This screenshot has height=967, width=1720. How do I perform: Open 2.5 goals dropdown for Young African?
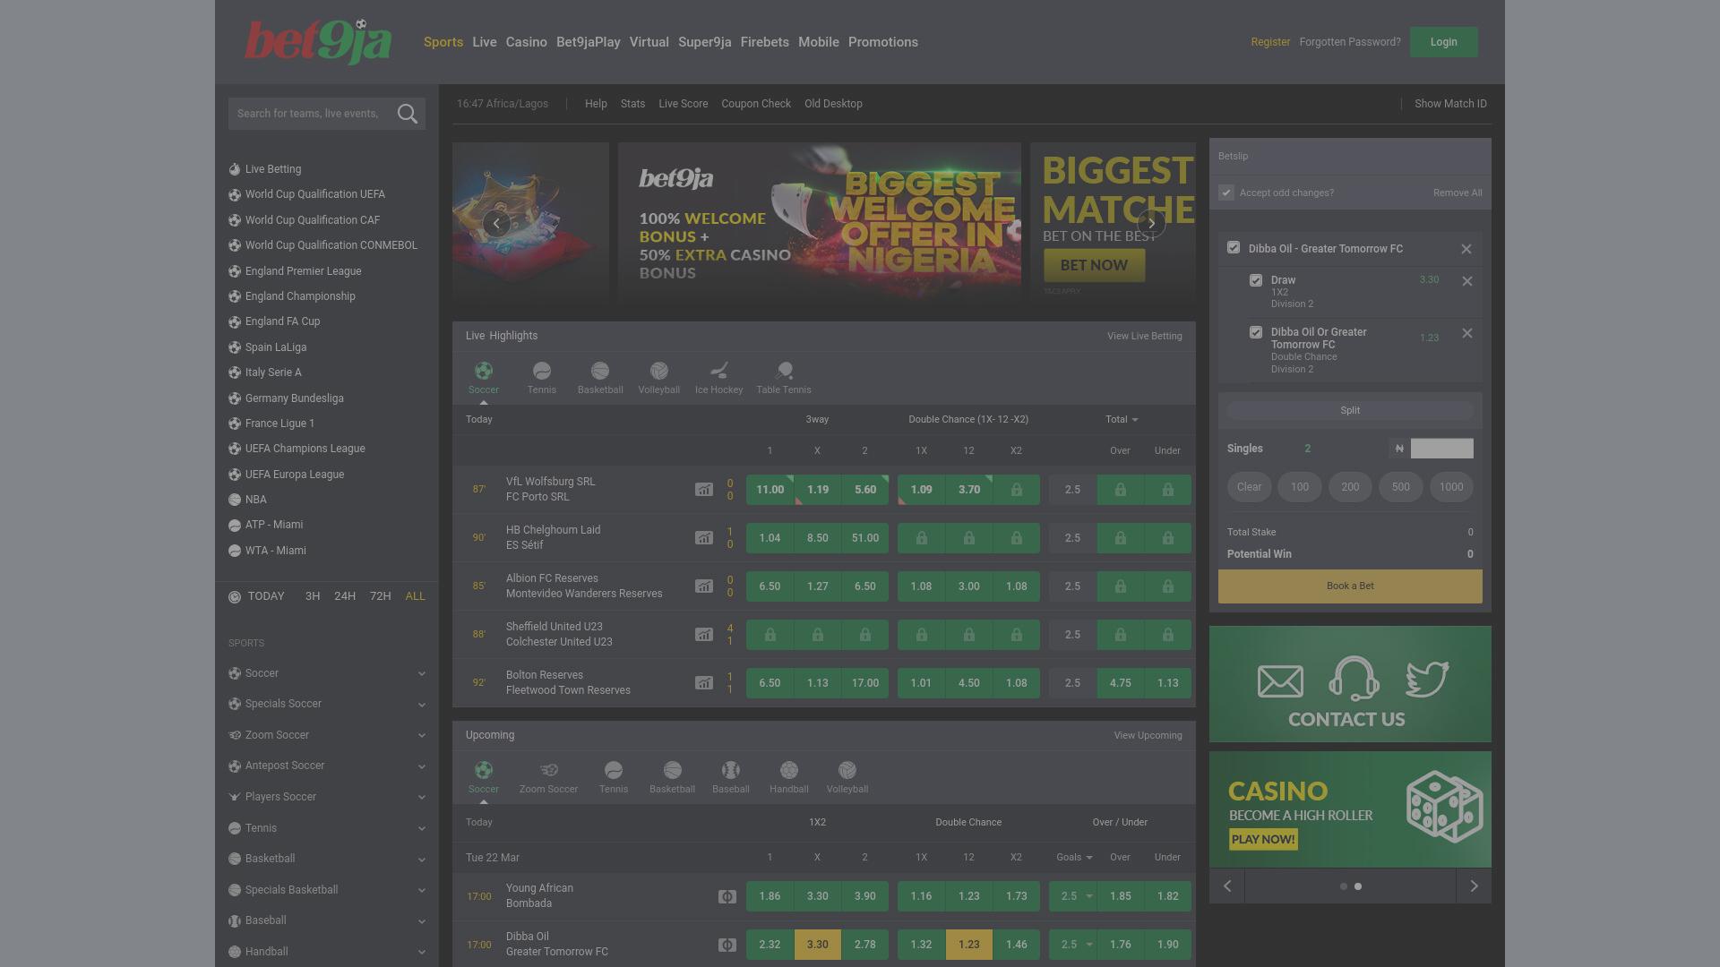coord(1073,896)
